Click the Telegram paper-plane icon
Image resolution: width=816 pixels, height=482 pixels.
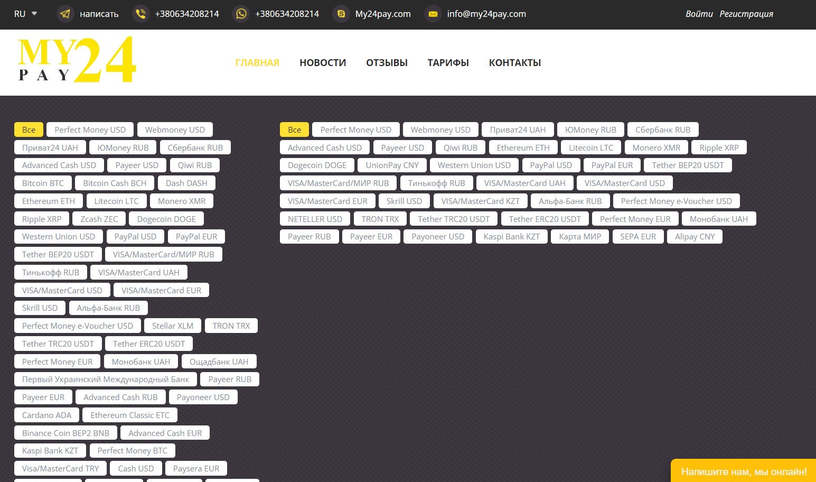tap(65, 14)
